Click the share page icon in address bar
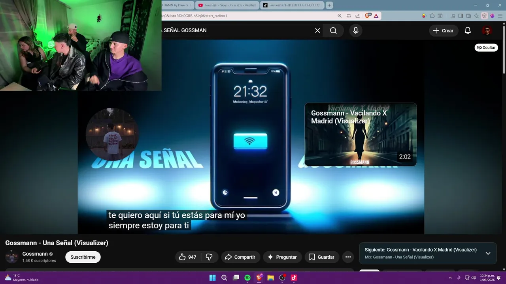 pyautogui.click(x=357, y=16)
